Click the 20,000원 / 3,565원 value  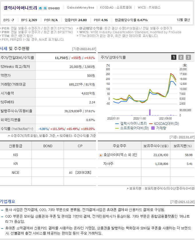pyautogui.click(x=82, y=67)
